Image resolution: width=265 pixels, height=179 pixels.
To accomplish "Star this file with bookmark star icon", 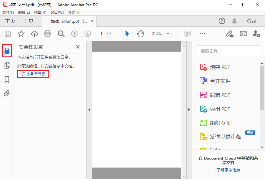I will [21, 34].
